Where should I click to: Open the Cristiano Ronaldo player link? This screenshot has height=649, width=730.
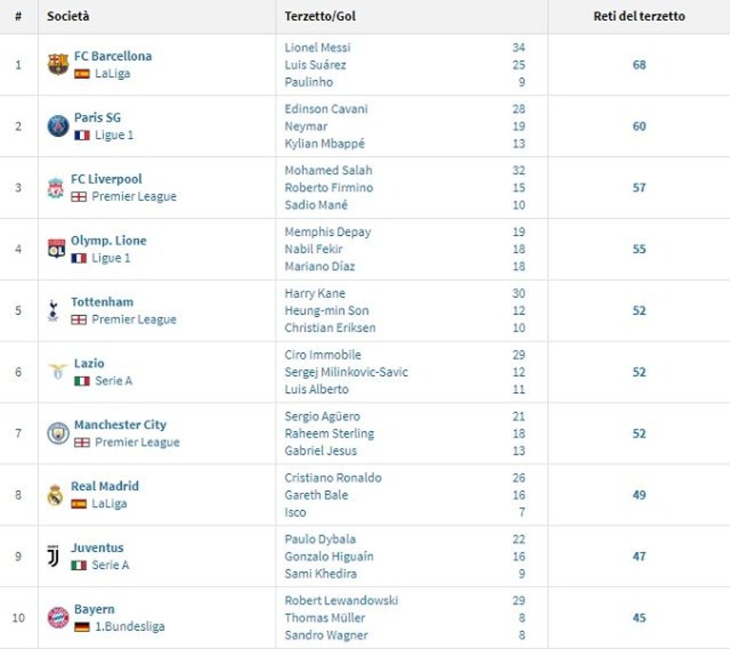click(333, 478)
